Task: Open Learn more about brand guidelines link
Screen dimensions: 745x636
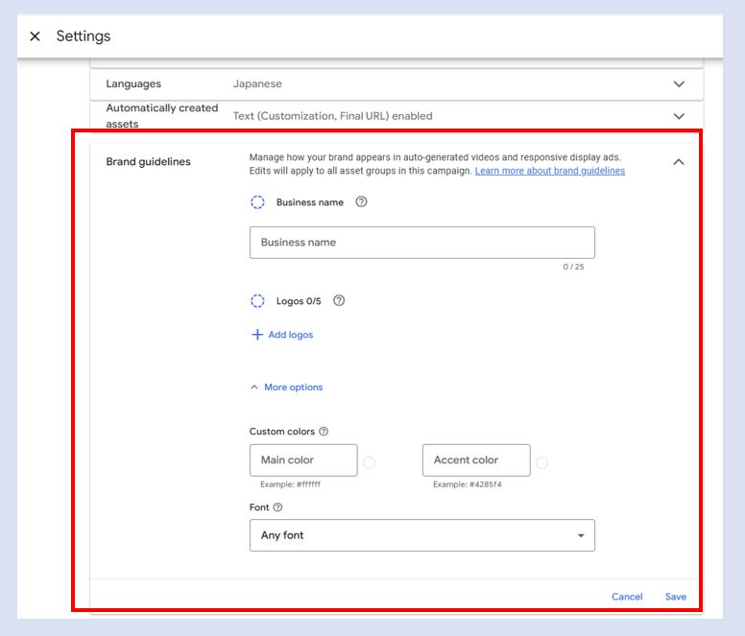Action: [549, 171]
